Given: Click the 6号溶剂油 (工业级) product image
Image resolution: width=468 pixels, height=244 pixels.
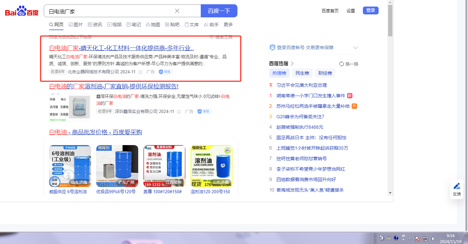Looking at the screenshot, I should 70,166.
